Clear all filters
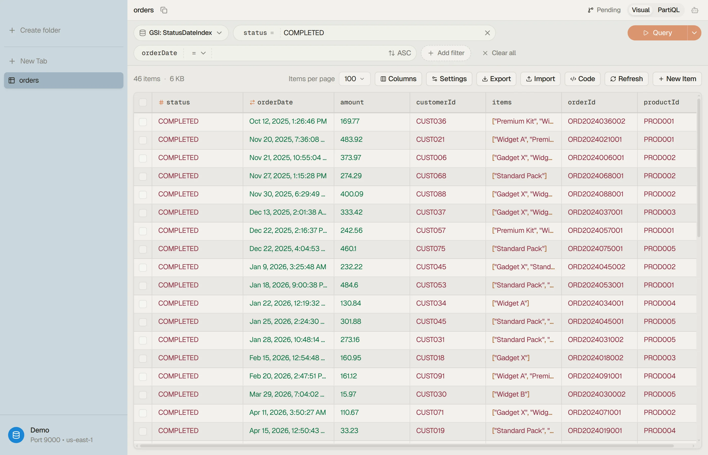The image size is (708, 455). [499, 53]
